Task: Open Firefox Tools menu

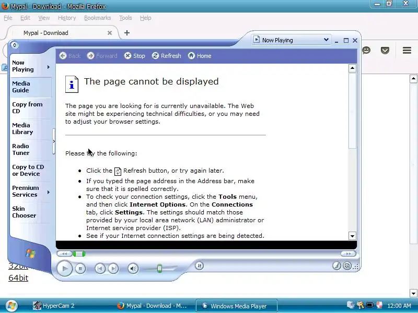Action: coord(125,18)
